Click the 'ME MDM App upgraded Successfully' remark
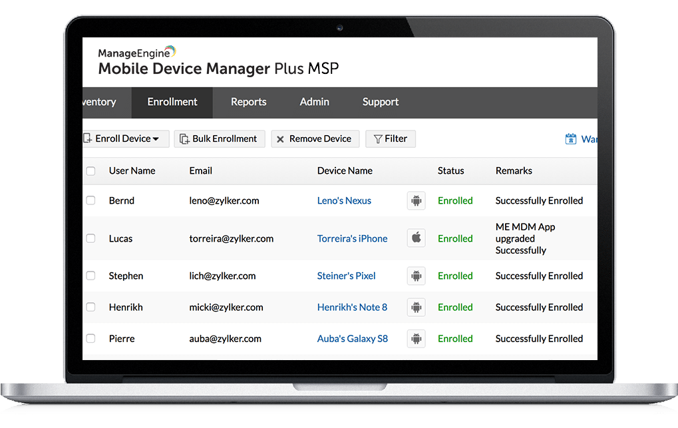Viewport: 678px width, 428px height. pos(526,238)
